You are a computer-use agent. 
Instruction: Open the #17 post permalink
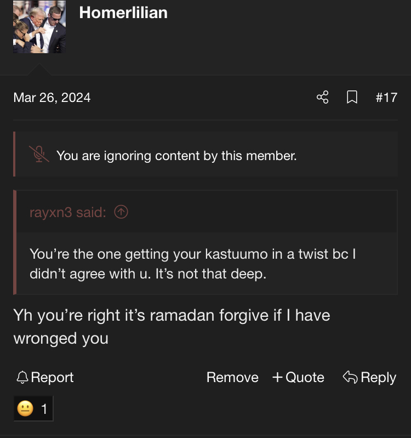[386, 98]
